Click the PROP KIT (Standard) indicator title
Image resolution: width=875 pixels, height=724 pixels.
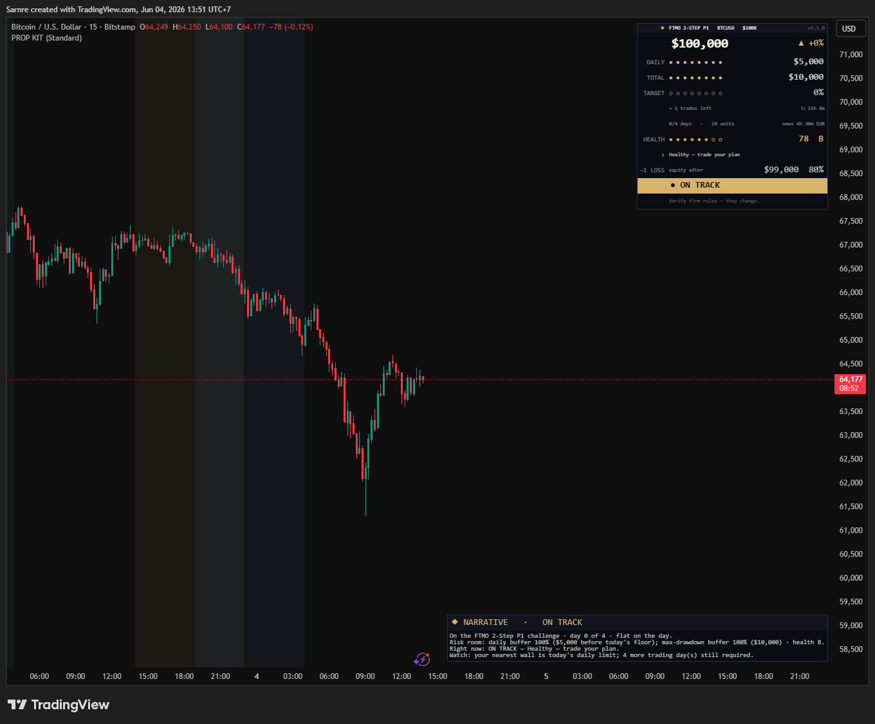46,38
